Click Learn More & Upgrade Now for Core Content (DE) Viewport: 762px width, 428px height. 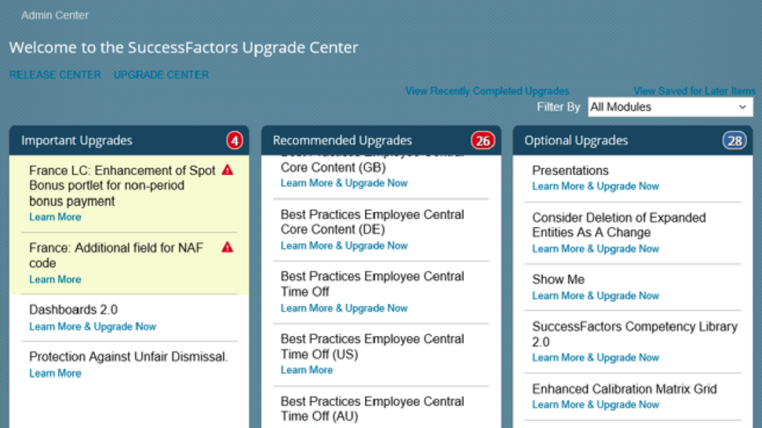[x=344, y=246]
